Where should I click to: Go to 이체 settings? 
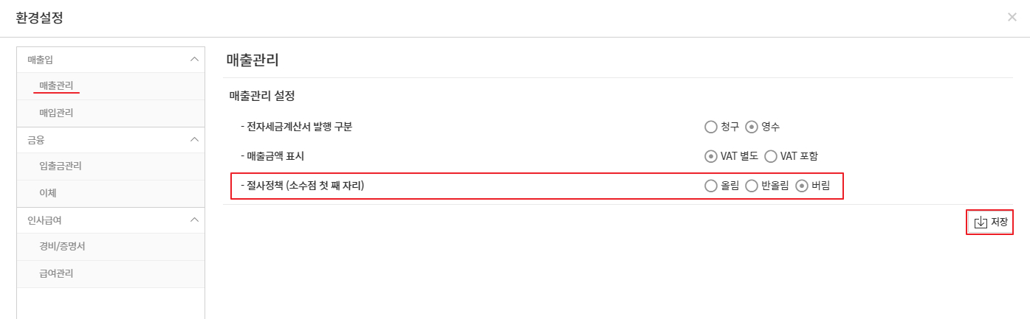(48, 193)
